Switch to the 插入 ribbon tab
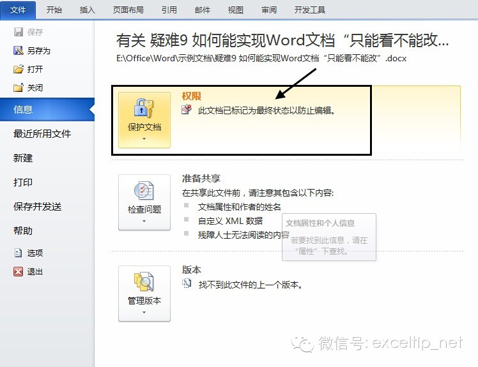This screenshot has height=367, width=478. 88,10
